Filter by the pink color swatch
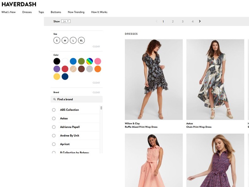The width and height of the screenshot is (249, 187). [98, 61]
